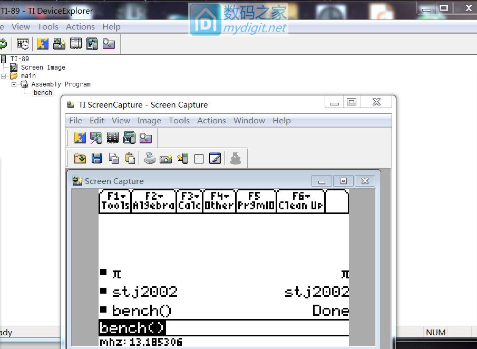Take new screen capture with camera icon

(166, 159)
